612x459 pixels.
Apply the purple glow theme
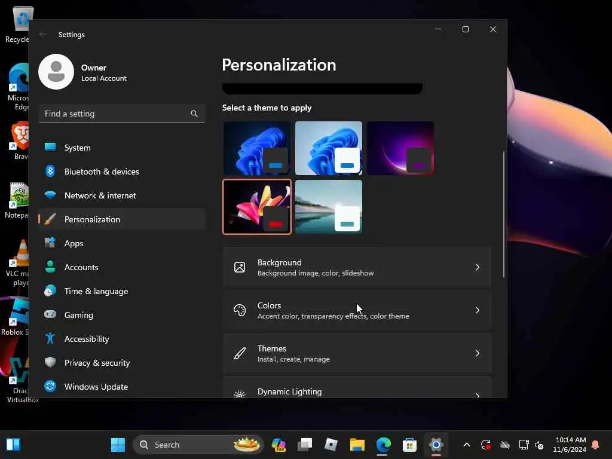[400, 148]
